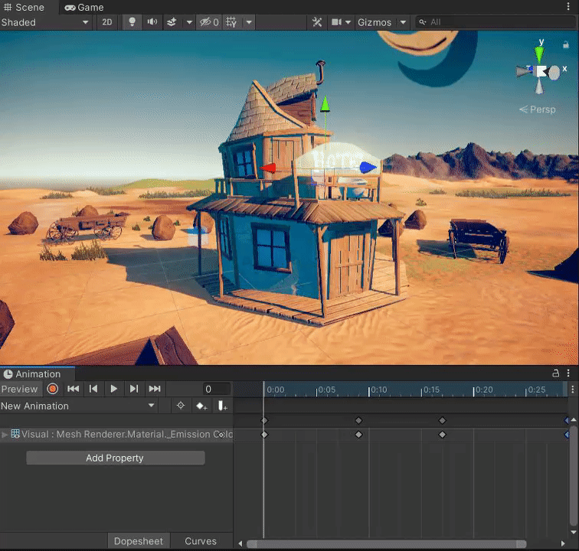The width and height of the screenshot is (579, 551).
Task: Go to the last keyframe
Action: 155,389
